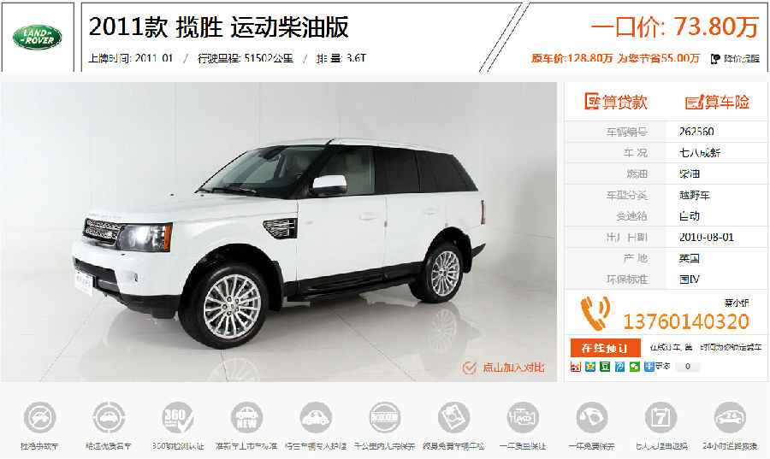This screenshot has height=459, width=770.
Task: Open the 算贷款 loan calculator
Action: [x=616, y=102]
